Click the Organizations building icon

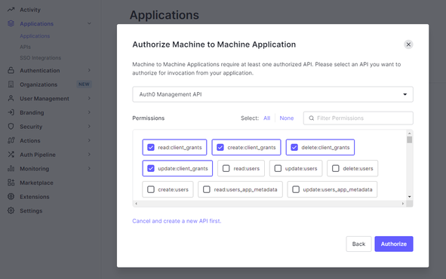pyautogui.click(x=11, y=84)
